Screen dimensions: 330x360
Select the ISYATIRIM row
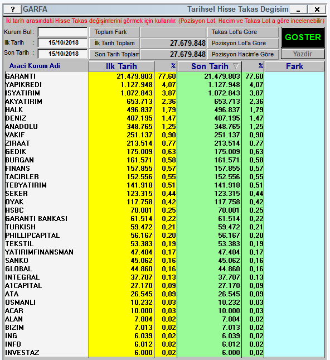click(164, 93)
